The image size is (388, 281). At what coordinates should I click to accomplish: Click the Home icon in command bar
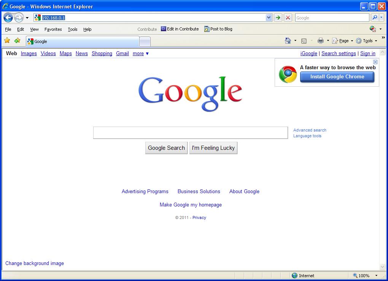point(288,41)
